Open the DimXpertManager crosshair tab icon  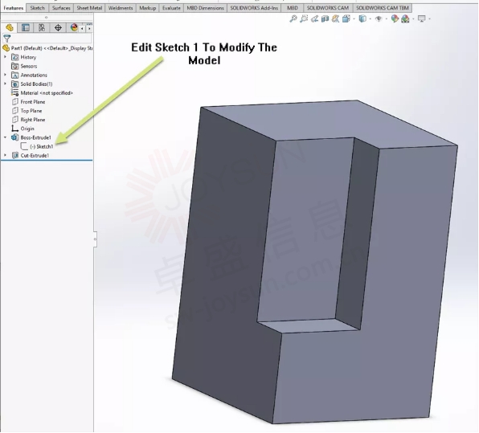[x=58, y=28]
